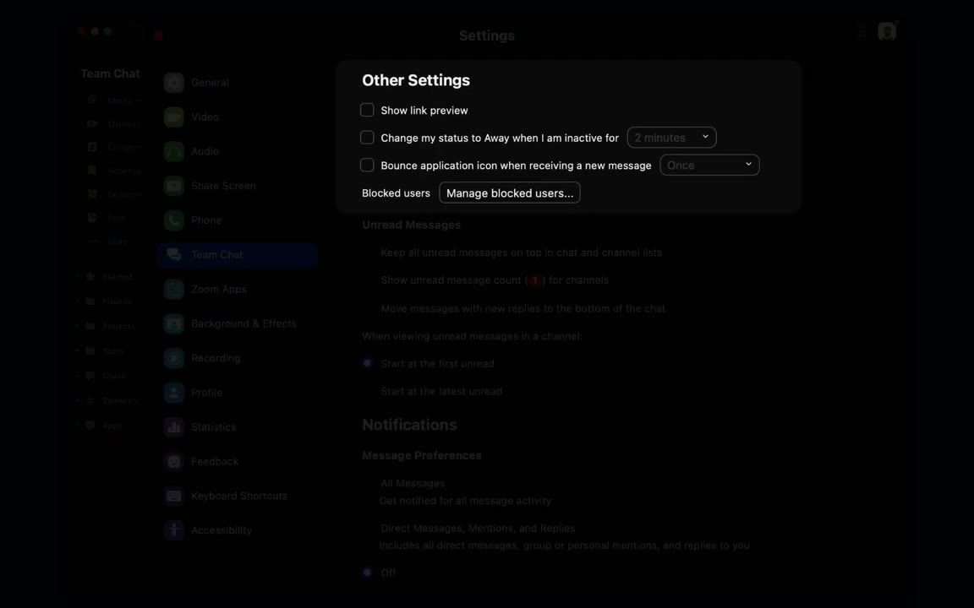Click 'Move messages with new replies' option
The image size is (974, 608).
pos(523,308)
